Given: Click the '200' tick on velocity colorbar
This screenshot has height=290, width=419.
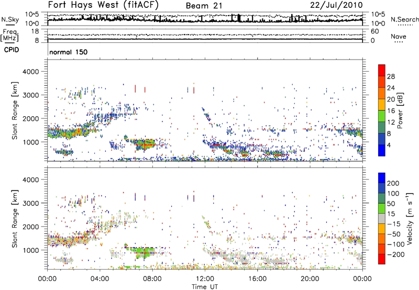Looking at the screenshot, I should click(393, 183).
